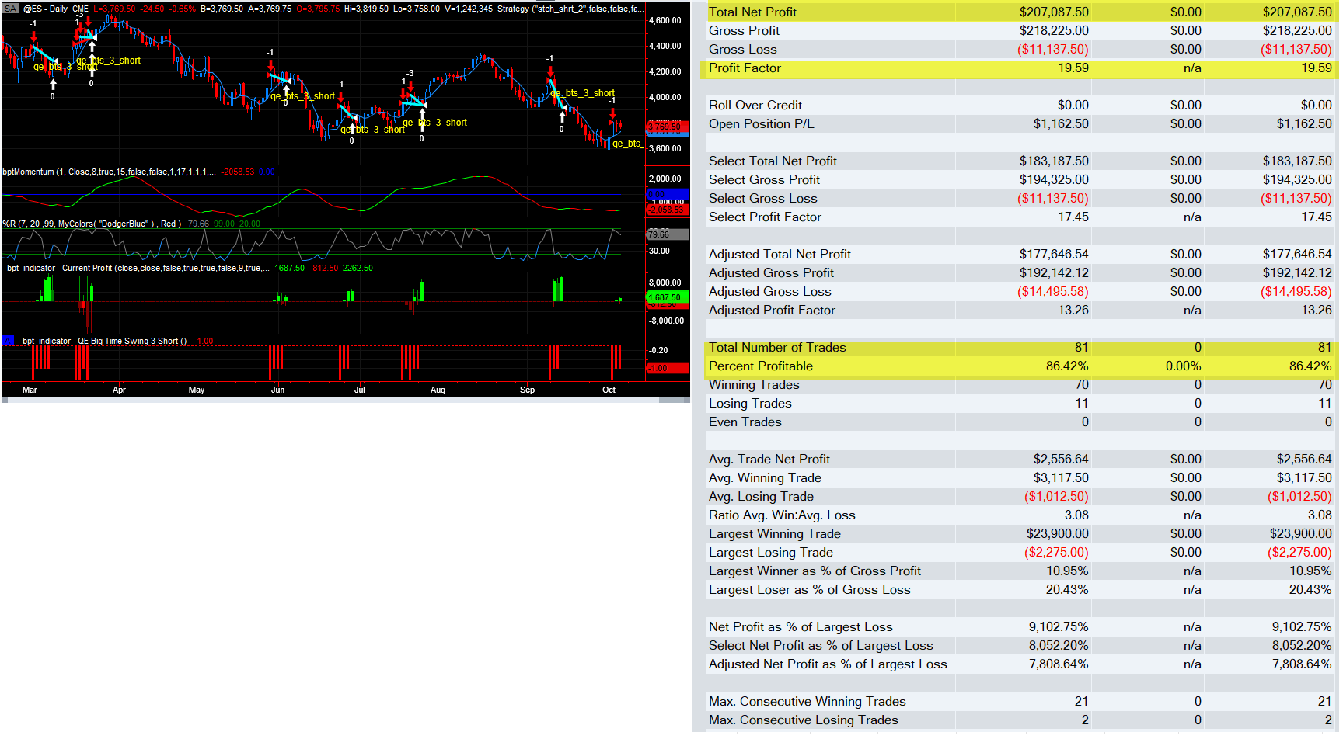The width and height of the screenshot is (1343, 746).
Task: Click Largest Loser as % of Gross Loss
Action: coord(809,589)
